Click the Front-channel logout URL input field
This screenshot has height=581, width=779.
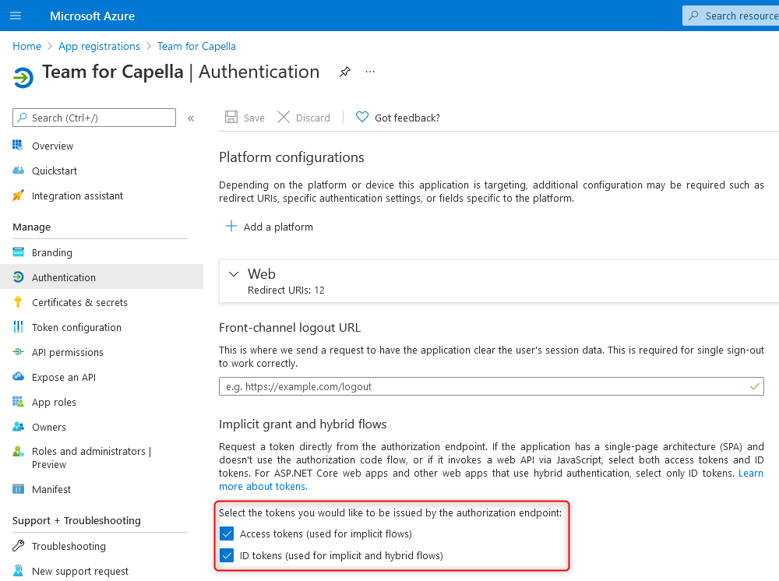pyautogui.click(x=467, y=386)
